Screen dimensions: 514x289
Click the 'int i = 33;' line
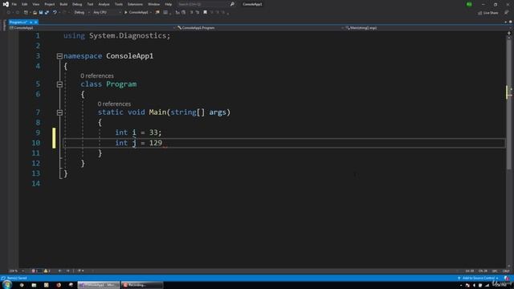point(138,132)
